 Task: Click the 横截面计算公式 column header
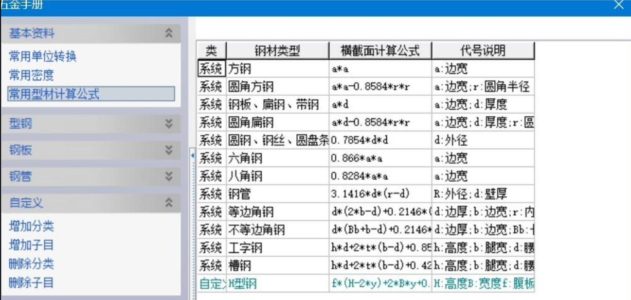[380, 50]
